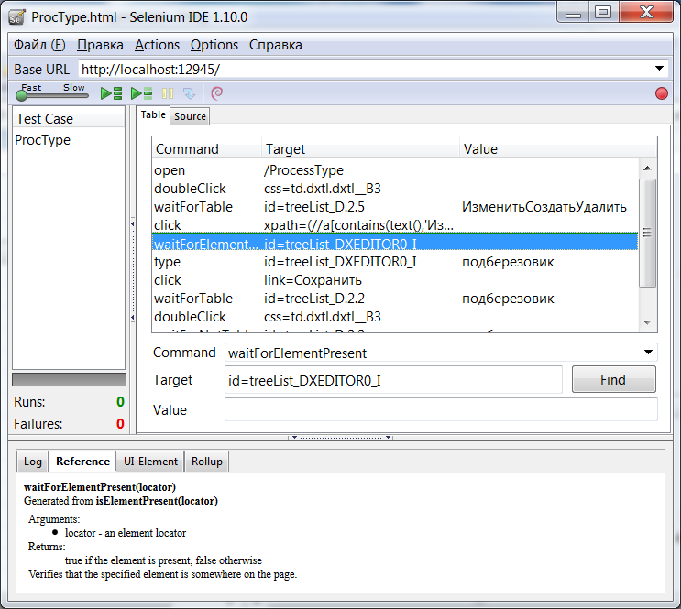
Task: Switch to the Source tab
Action: pyautogui.click(x=190, y=116)
